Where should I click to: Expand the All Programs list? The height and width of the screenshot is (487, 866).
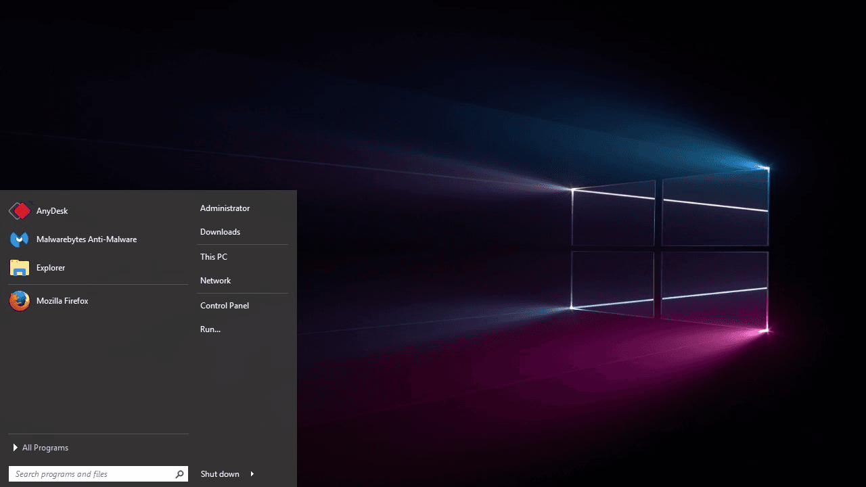(x=45, y=447)
